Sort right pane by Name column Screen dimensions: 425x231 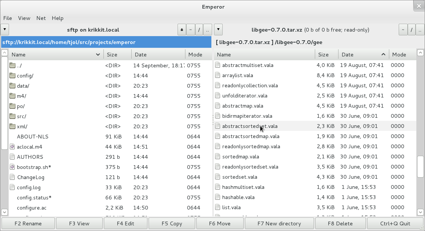[x=264, y=55]
